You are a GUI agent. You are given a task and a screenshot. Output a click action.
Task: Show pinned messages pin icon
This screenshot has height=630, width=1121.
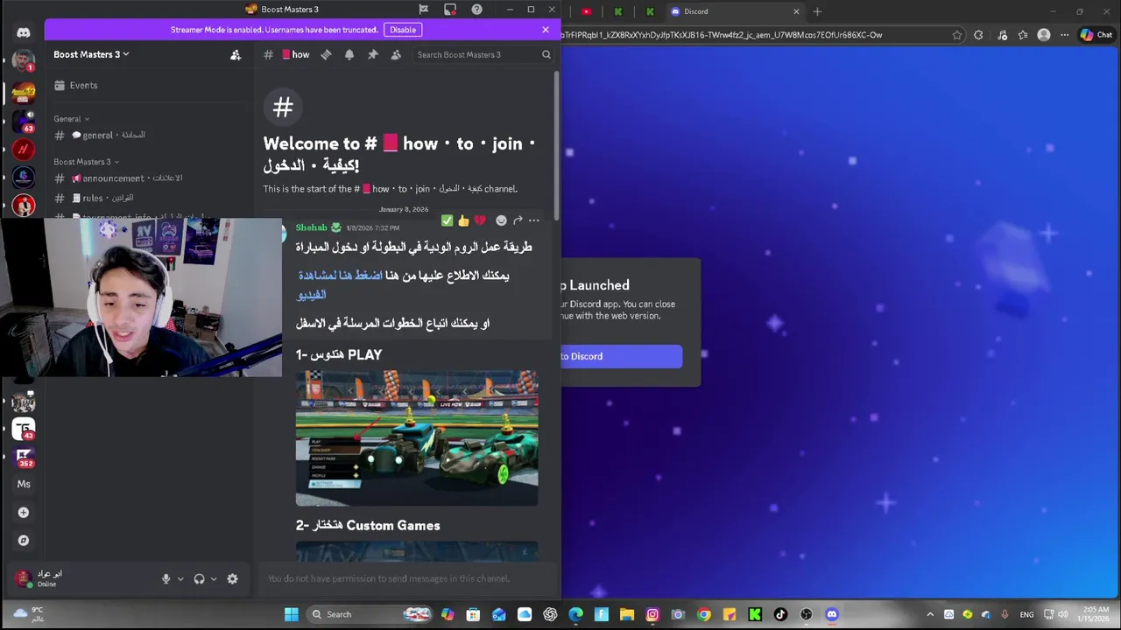(x=373, y=54)
